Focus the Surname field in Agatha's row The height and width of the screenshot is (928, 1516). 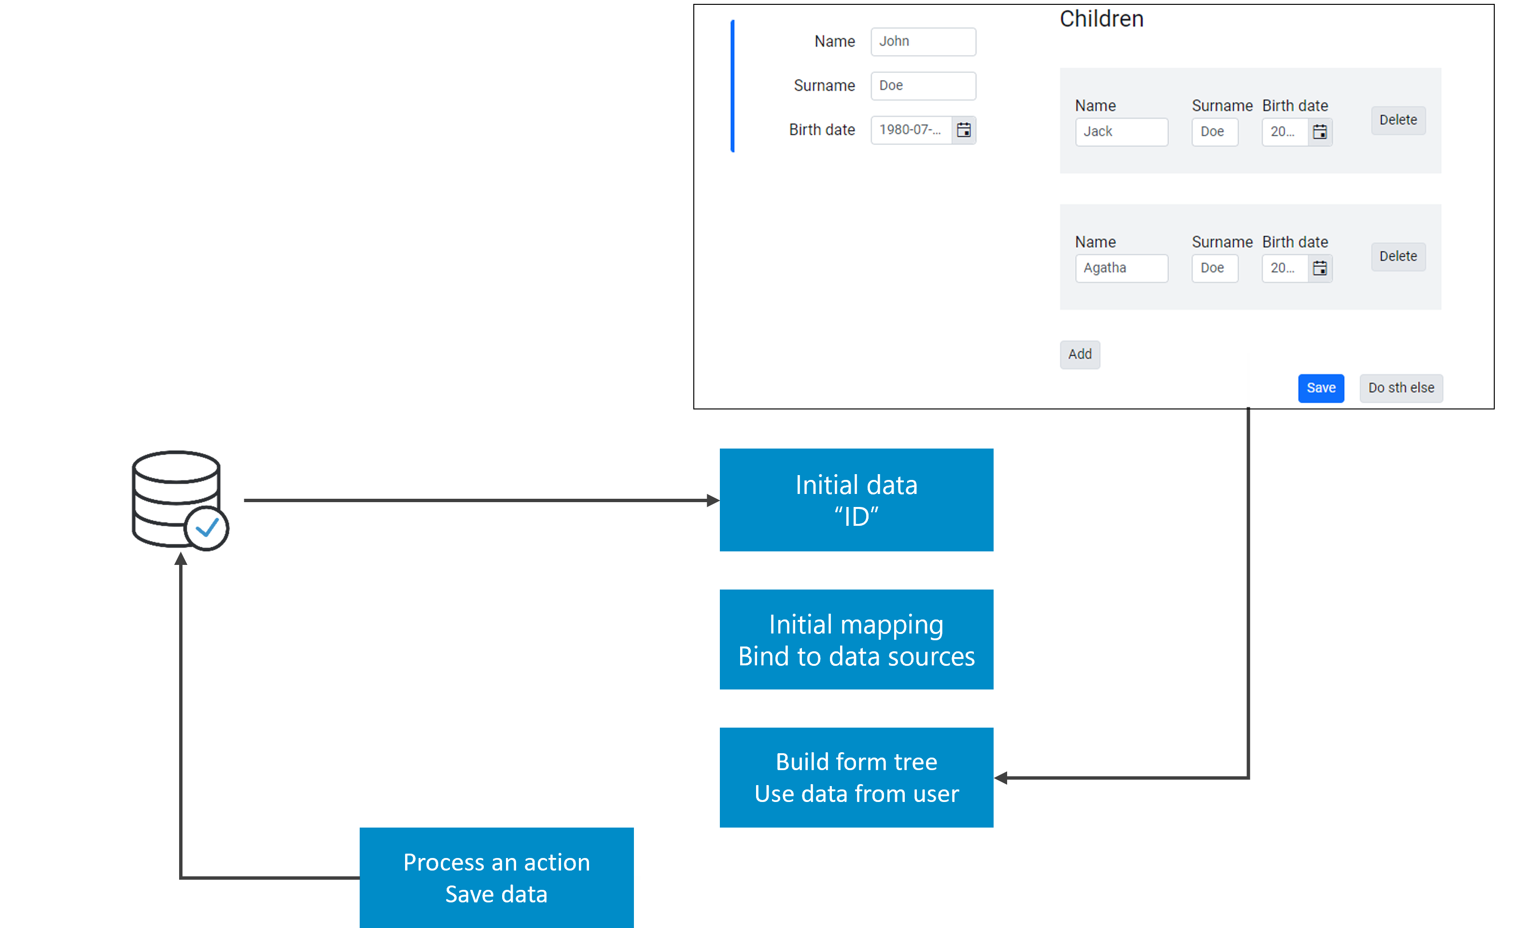1215,268
